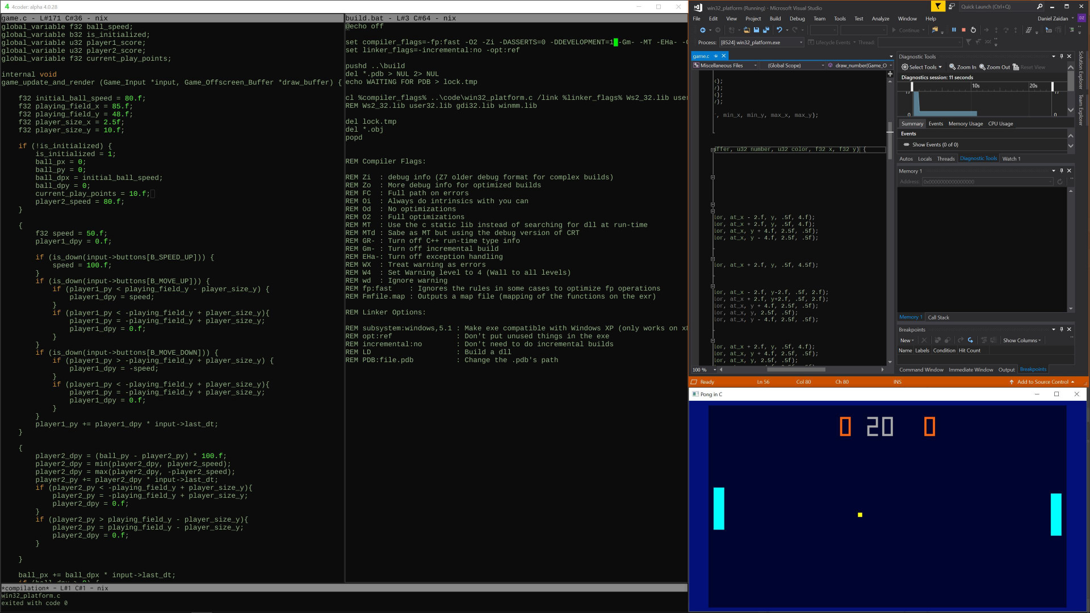Click Add to Source Control
1090x613 pixels.
1043,382
